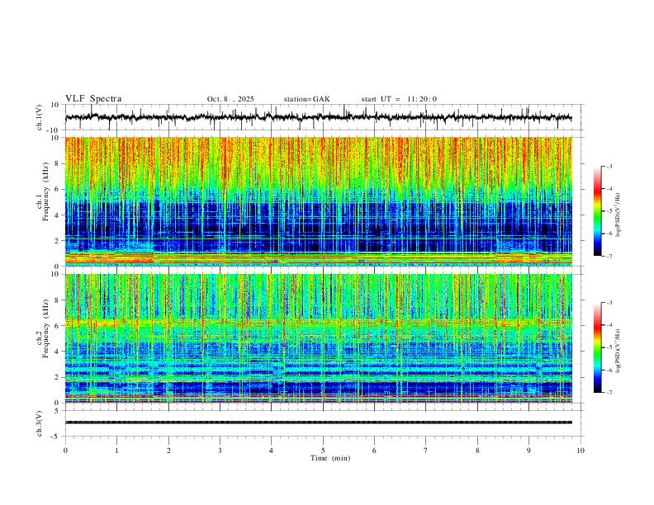Select the date text "Oct. 8 , 2025"

click(230, 99)
